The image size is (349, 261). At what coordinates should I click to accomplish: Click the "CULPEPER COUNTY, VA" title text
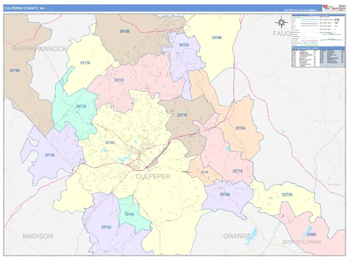(x=24, y=8)
